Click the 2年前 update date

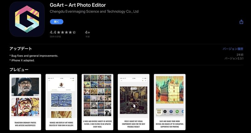click(240, 54)
